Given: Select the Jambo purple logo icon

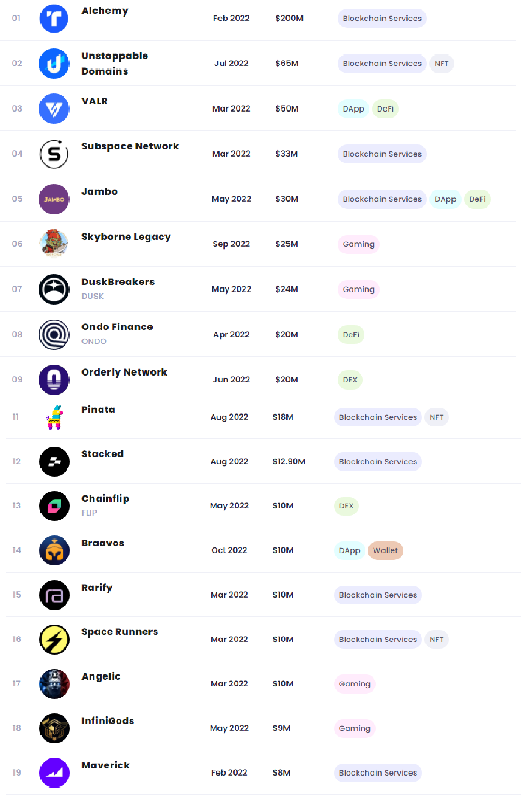Looking at the screenshot, I should point(54,199).
